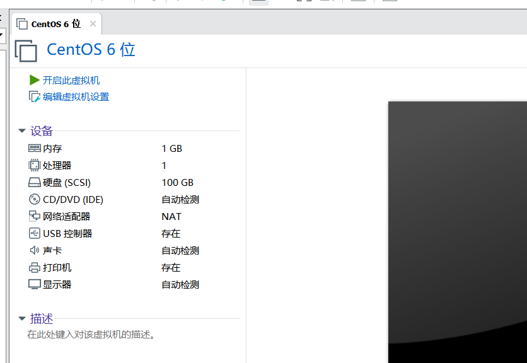
Task: Select the CD/DVD (IDE) row label
Action: 73,200
